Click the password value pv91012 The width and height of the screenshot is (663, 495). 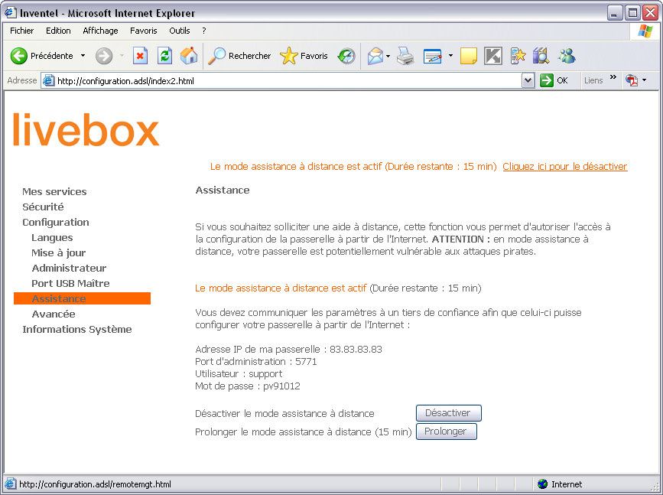(x=281, y=386)
